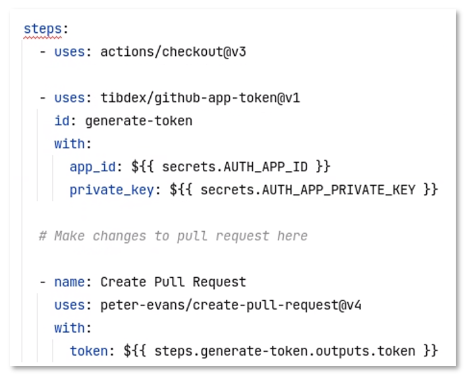Click the "uses" key before peter-evans
Image resolution: width=467 pixels, height=376 pixels.
(x=69, y=305)
